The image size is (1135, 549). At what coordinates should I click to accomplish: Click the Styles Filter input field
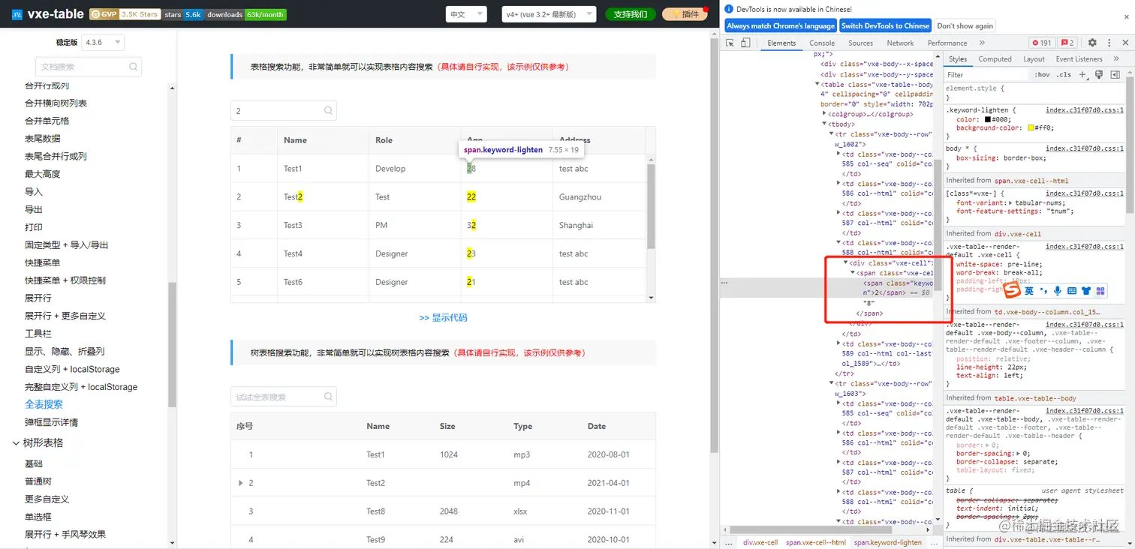pos(986,75)
